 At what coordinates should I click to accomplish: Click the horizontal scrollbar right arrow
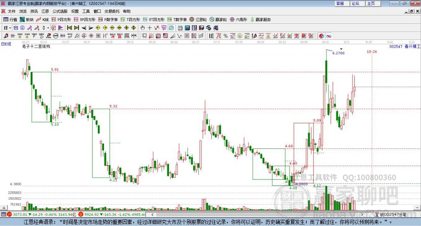tap(362, 215)
